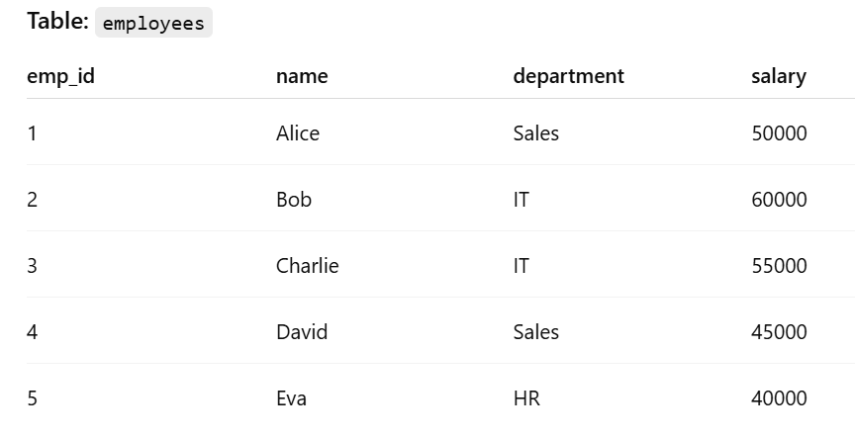
Task: Click the David name cell
Action: 302,332
